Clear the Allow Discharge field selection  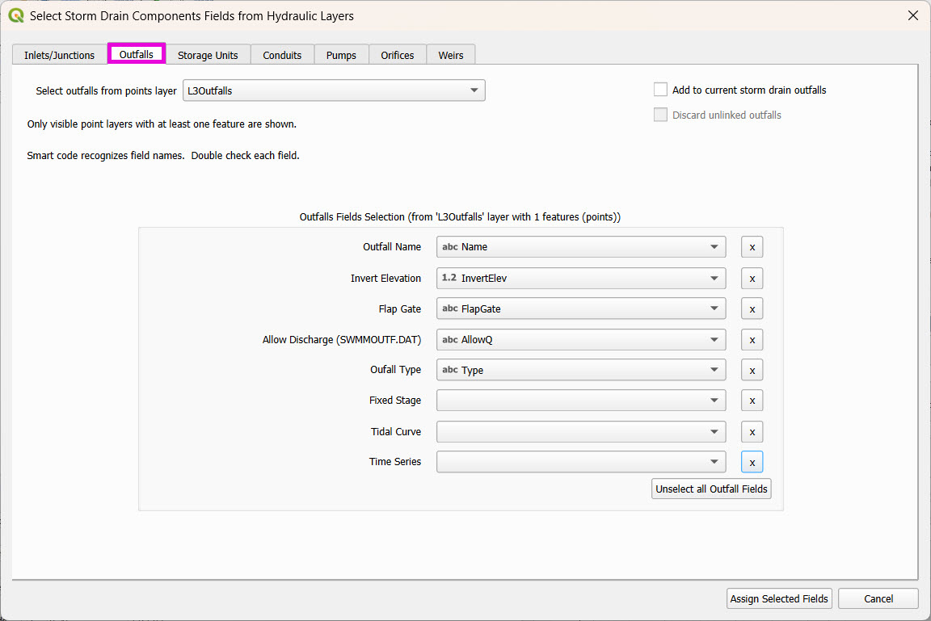tap(752, 339)
